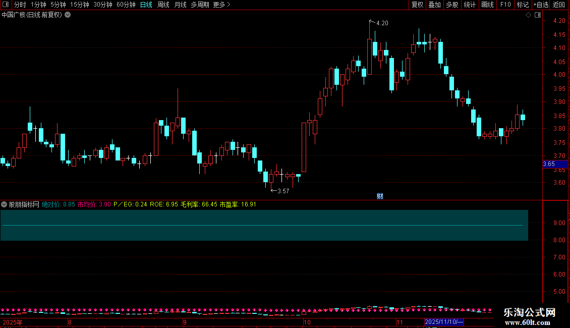The width and height of the screenshot is (570, 328).
Task: Select the 5分钟 period
Action: (58, 5)
